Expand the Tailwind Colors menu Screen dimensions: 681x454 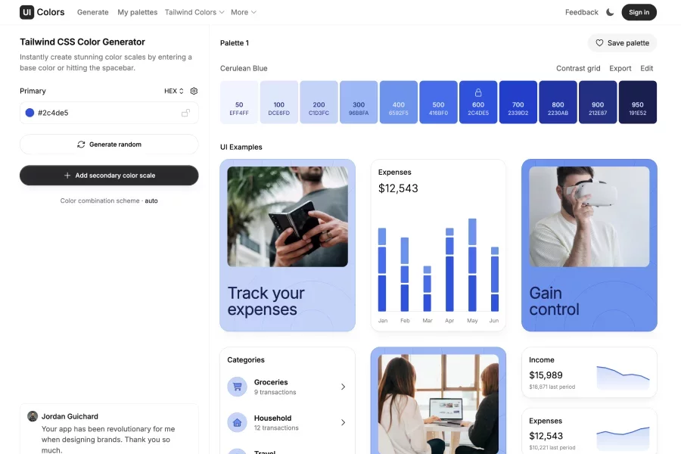click(x=194, y=12)
